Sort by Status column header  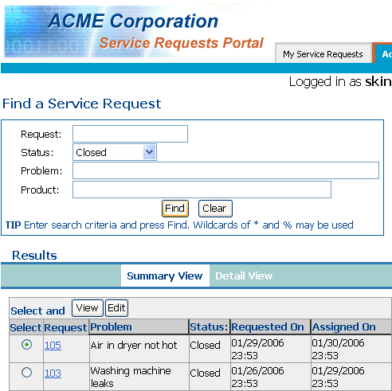(209, 326)
